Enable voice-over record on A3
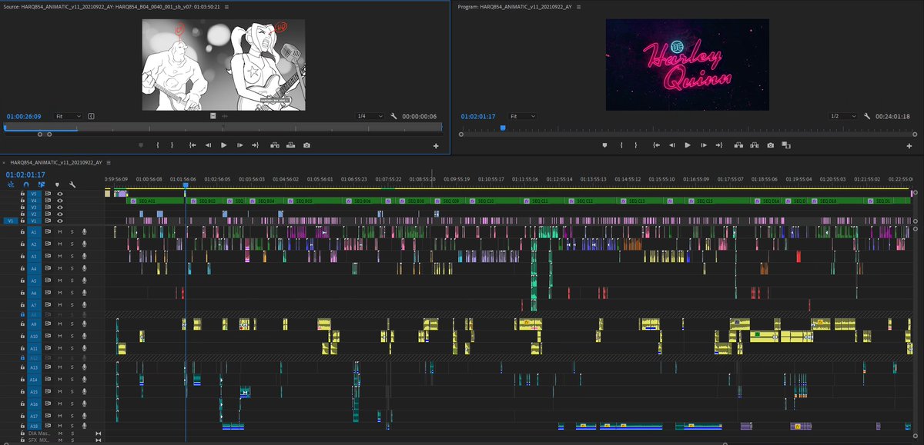The height and width of the screenshot is (445, 924). [x=84, y=257]
